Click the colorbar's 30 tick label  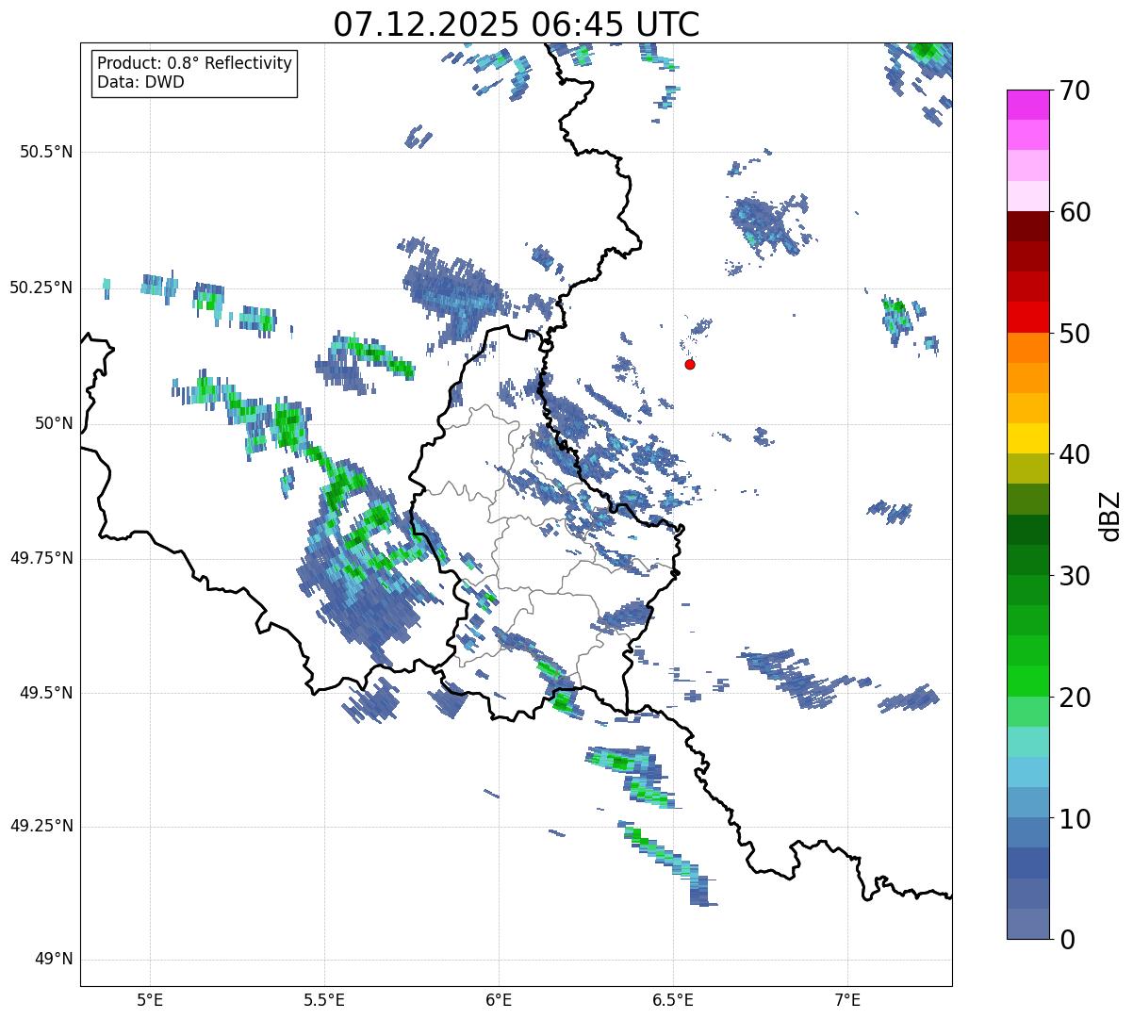[1075, 576]
